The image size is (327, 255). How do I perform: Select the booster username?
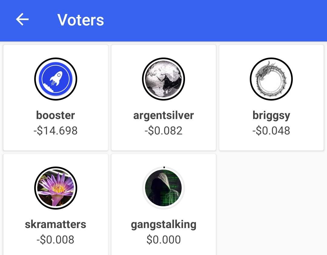55,115
